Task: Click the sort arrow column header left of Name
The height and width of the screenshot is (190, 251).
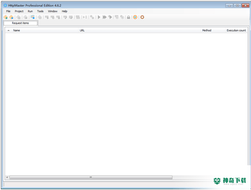Action: pyautogui.click(x=8, y=31)
